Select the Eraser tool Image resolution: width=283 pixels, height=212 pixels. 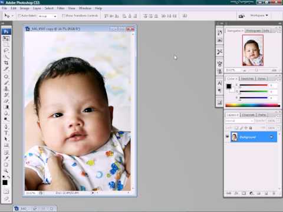coord(6,101)
